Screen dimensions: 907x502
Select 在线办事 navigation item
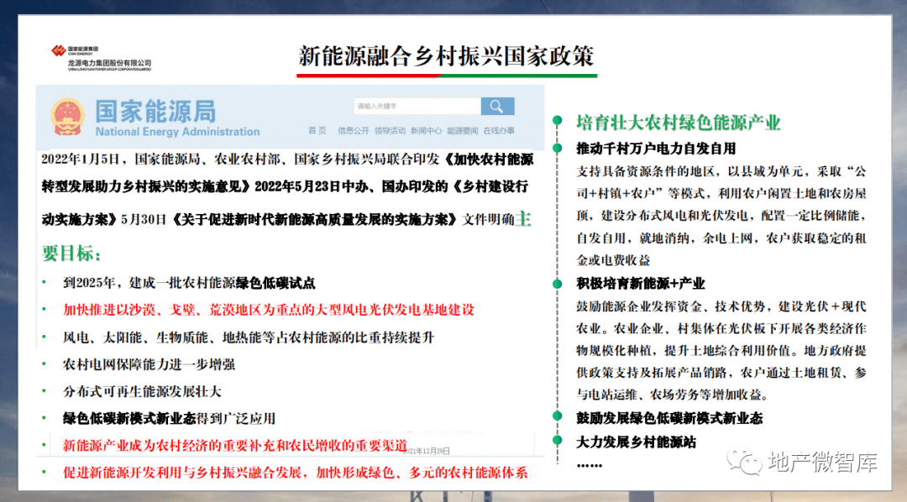[498, 130]
